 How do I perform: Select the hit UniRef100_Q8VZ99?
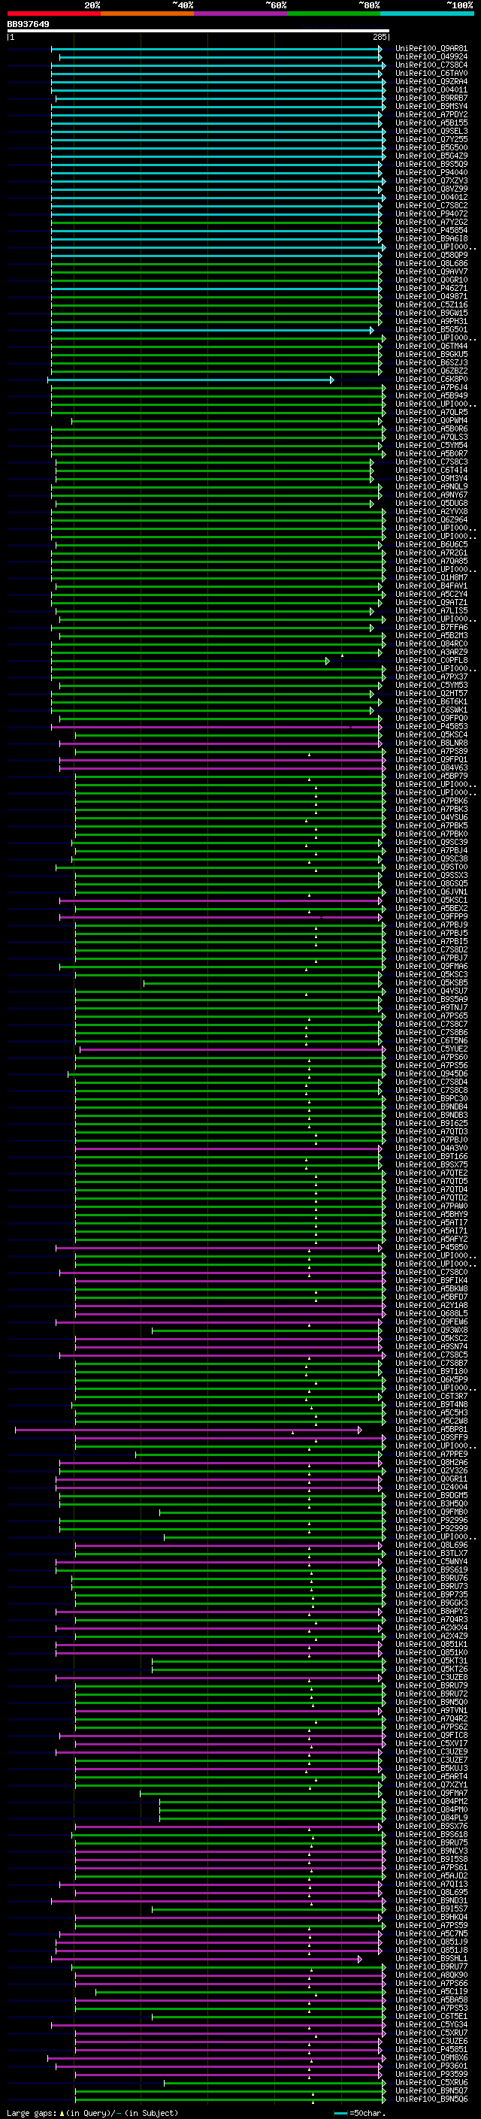[x=431, y=189]
